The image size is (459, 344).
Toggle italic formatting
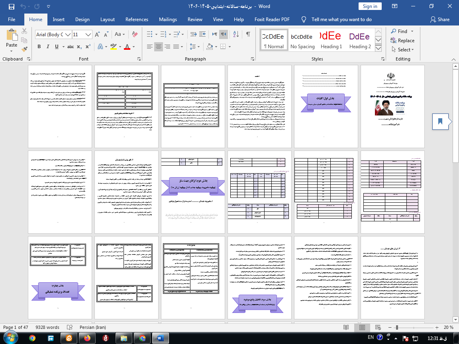point(48,47)
